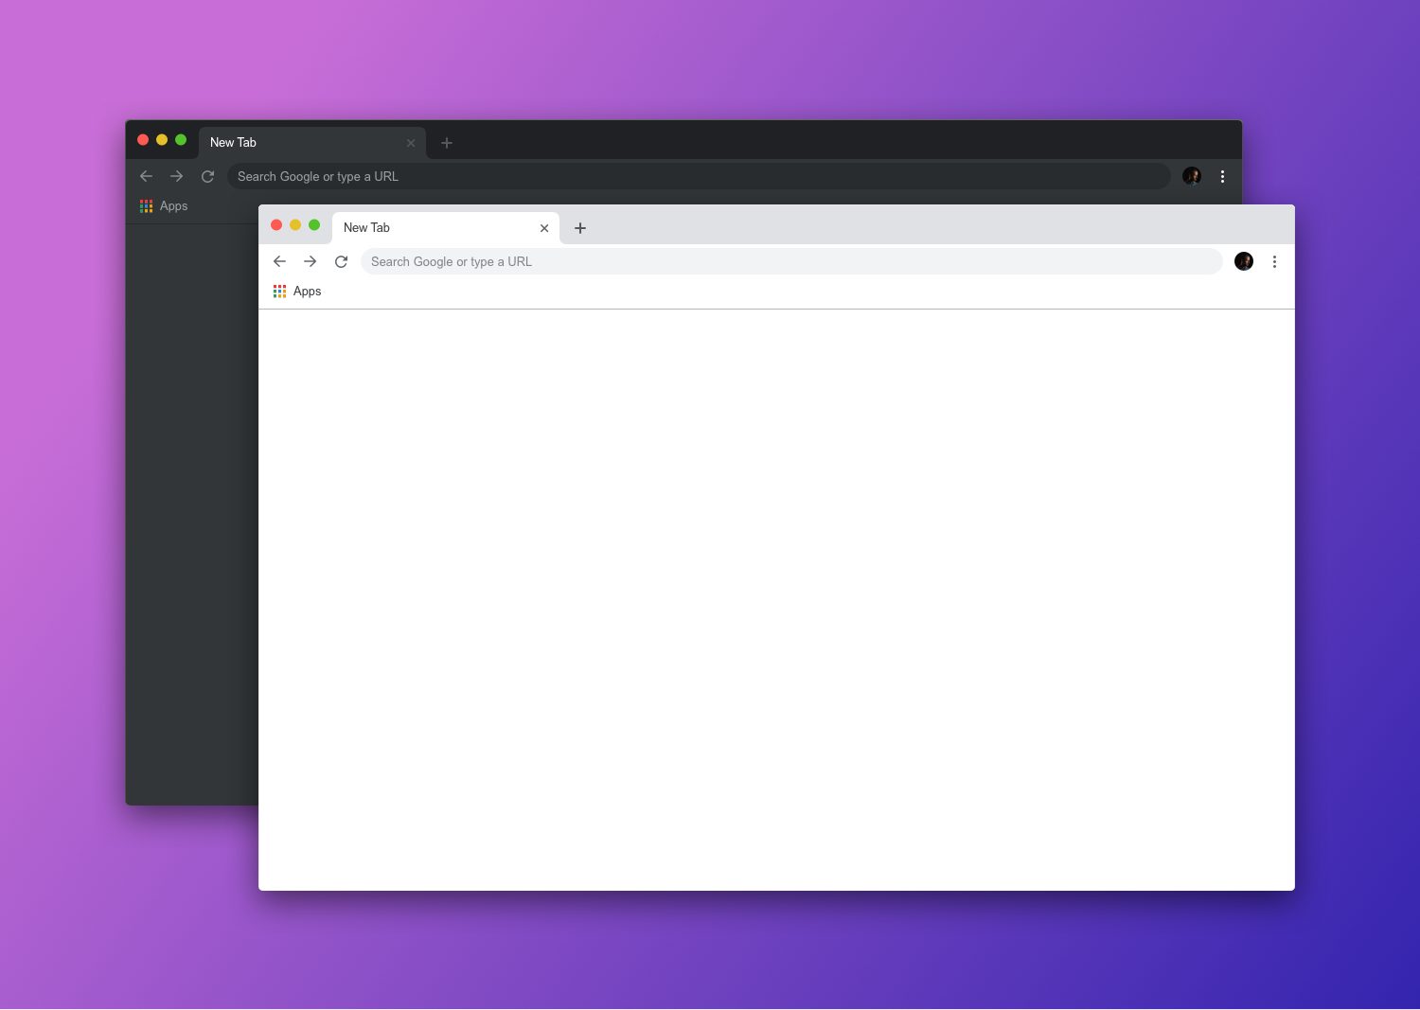Viewport: 1420px width, 1010px height.
Task: Click the forward arrow in the dark window
Action: [177, 176]
